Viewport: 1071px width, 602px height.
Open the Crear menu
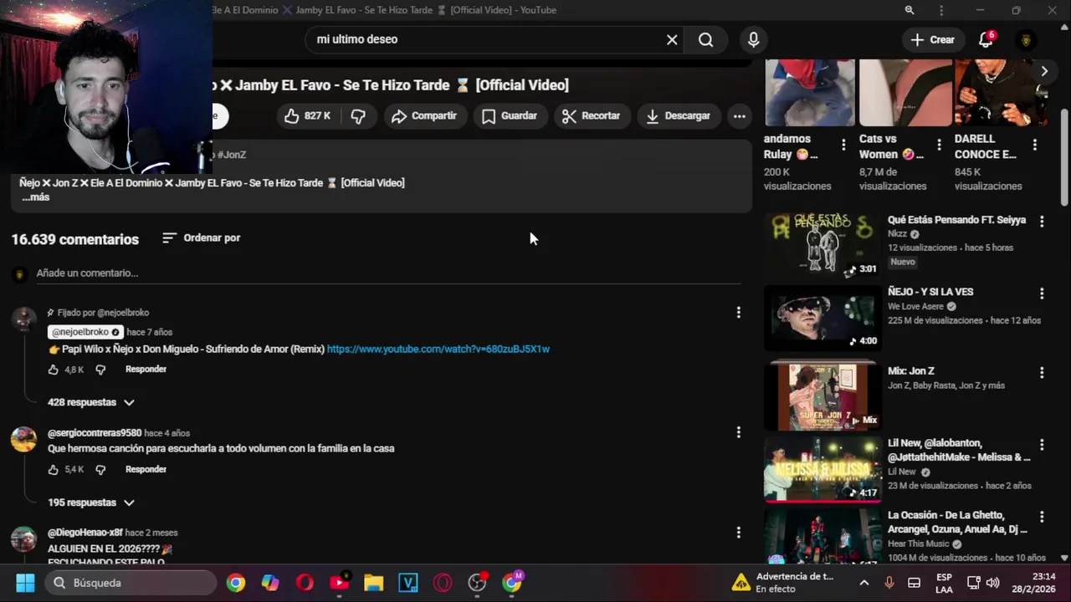[x=932, y=39]
